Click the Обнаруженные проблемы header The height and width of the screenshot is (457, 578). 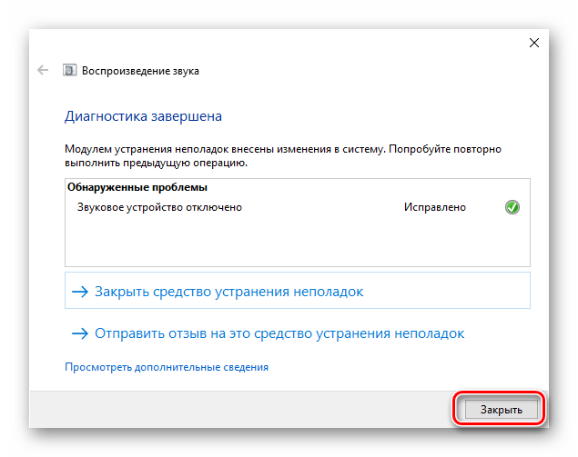pos(137,187)
